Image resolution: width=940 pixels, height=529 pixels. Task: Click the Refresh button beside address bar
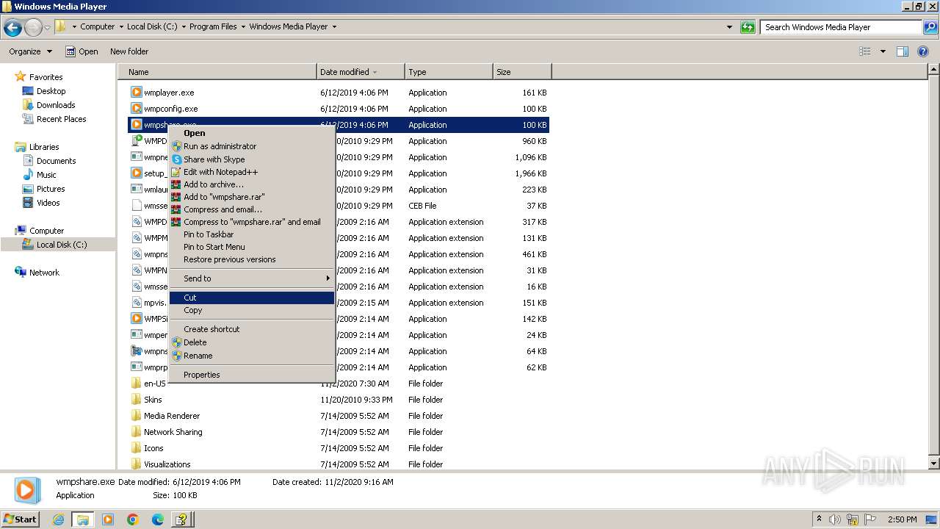tap(748, 27)
